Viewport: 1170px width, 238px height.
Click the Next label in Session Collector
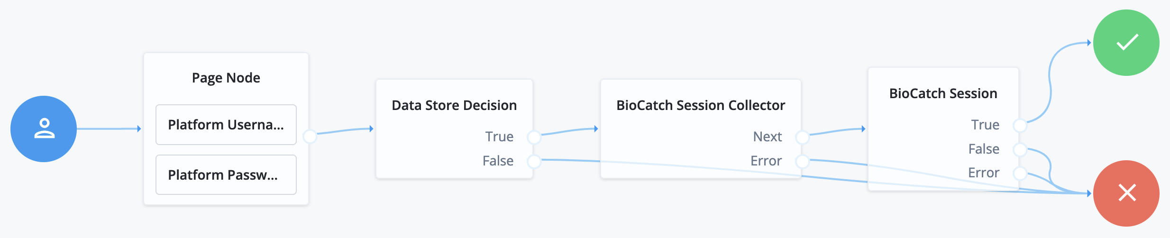[x=768, y=137]
